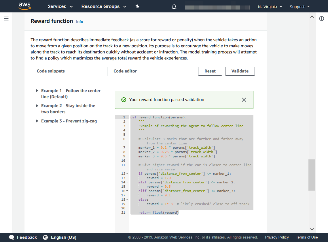Open the Reward function Info link
328x242 pixels.
point(79,22)
